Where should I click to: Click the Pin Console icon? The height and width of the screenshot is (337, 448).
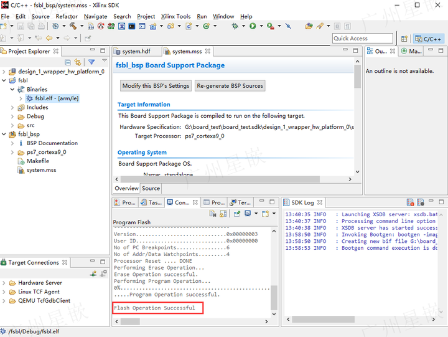tap(237, 214)
